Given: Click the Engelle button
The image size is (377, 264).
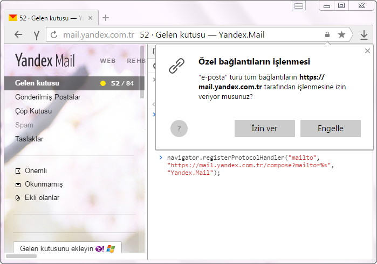Looking at the screenshot, I should [331, 129].
